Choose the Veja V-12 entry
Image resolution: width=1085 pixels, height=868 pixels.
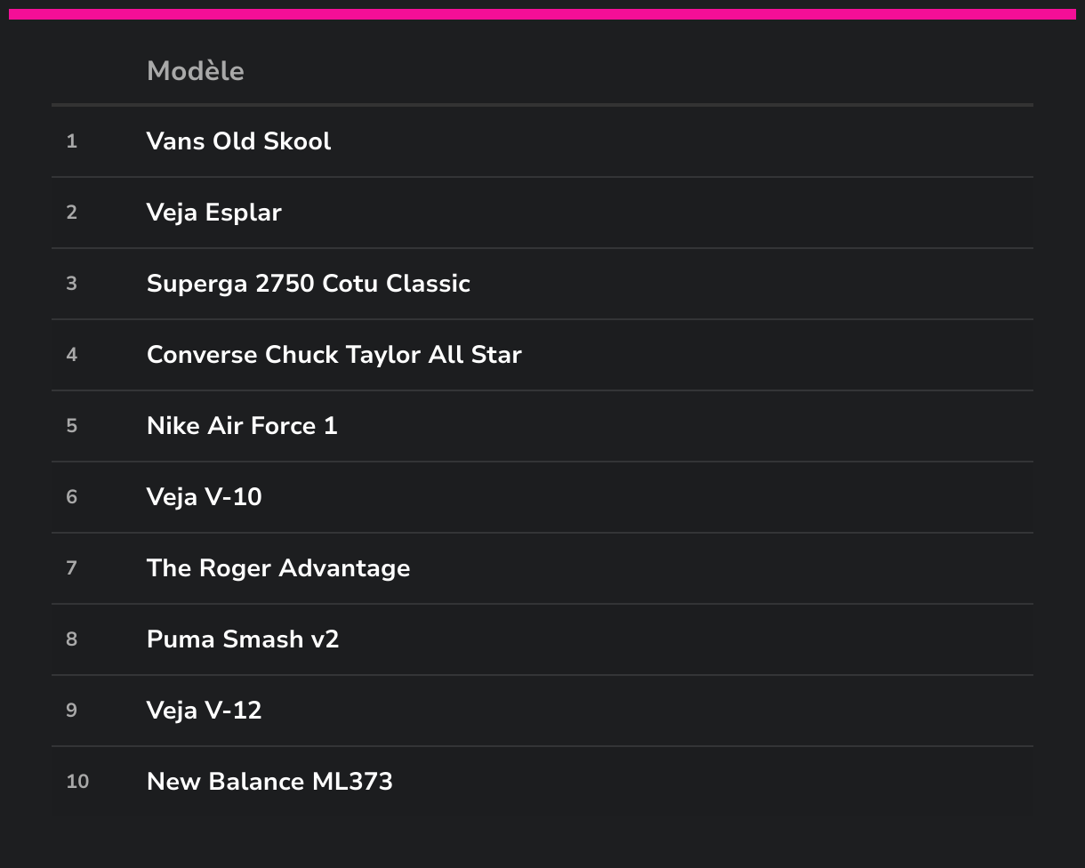click(x=542, y=711)
